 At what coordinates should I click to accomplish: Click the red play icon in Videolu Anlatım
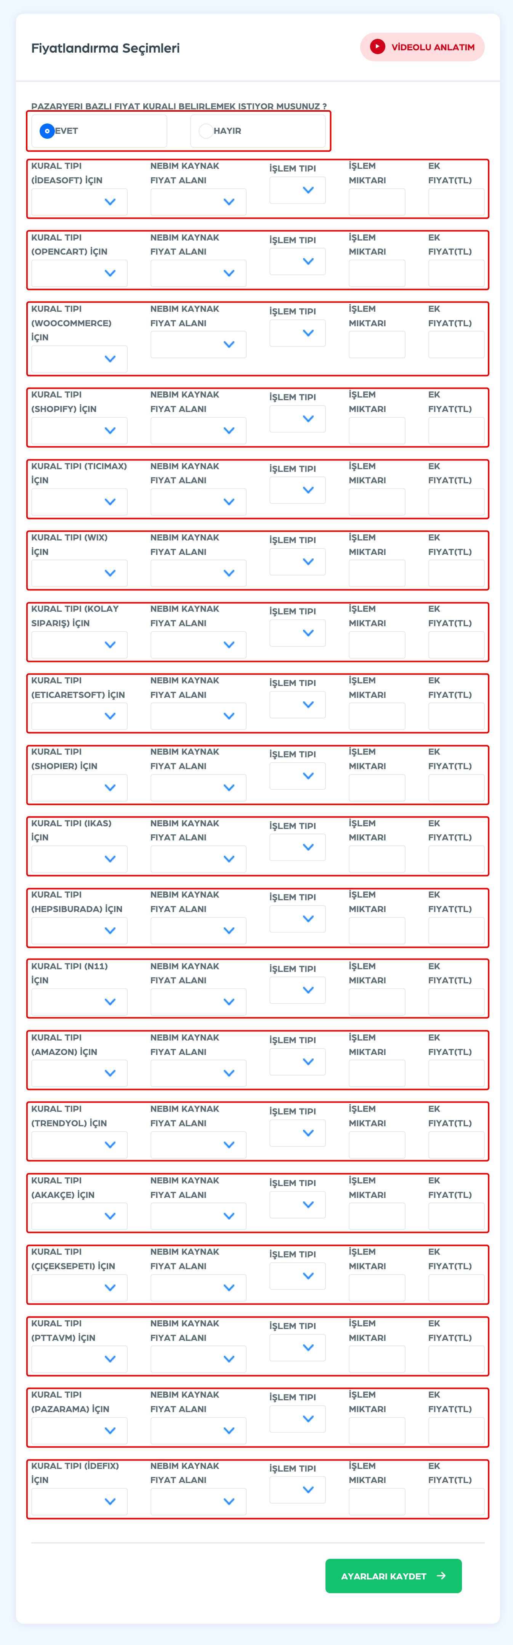(378, 46)
